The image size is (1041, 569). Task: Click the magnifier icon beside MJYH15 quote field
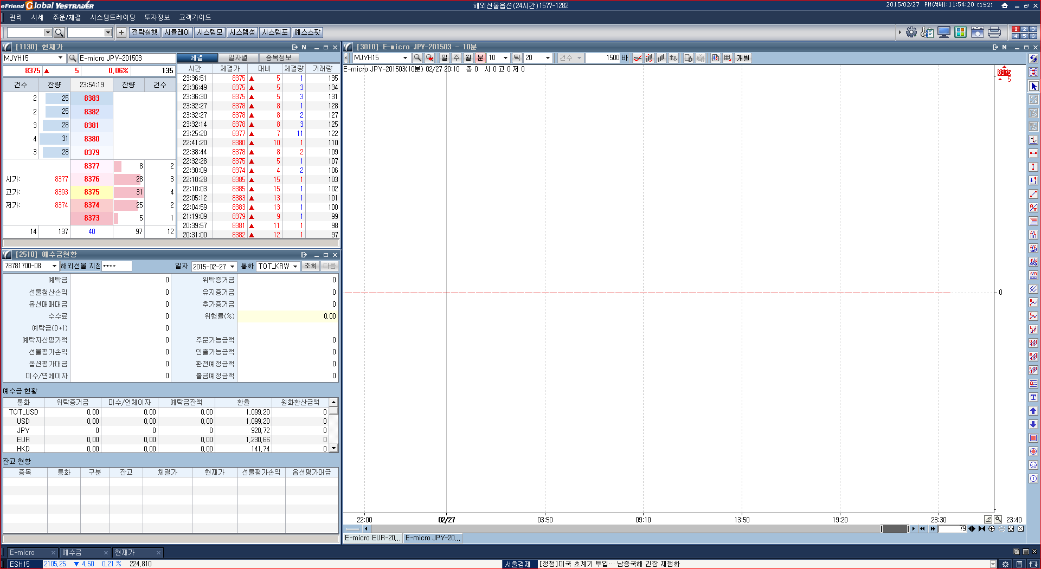[72, 58]
